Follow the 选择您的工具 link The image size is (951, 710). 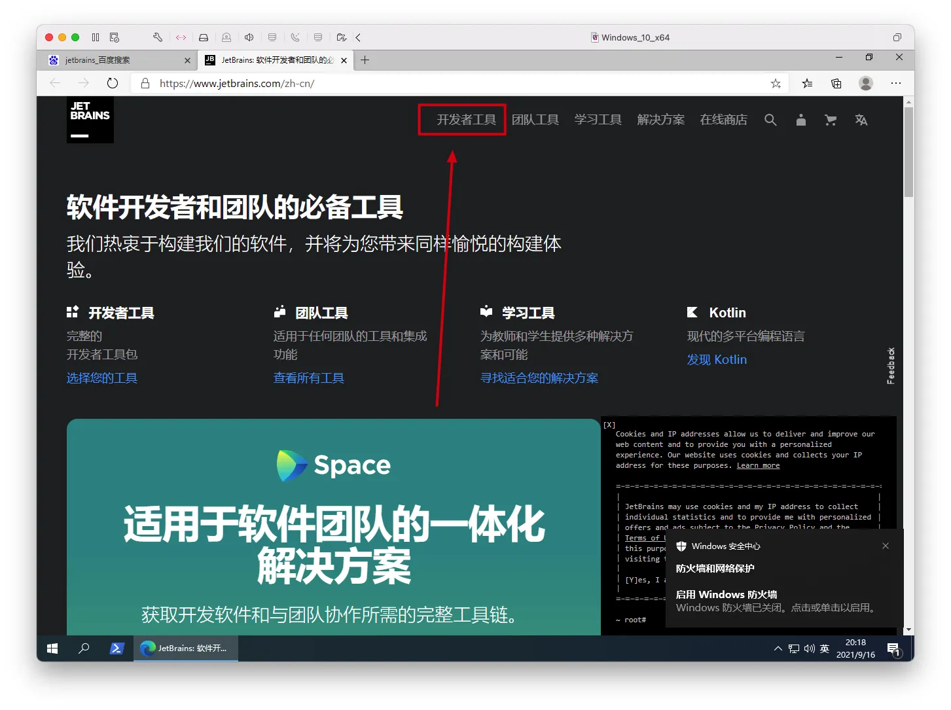pyautogui.click(x=102, y=378)
